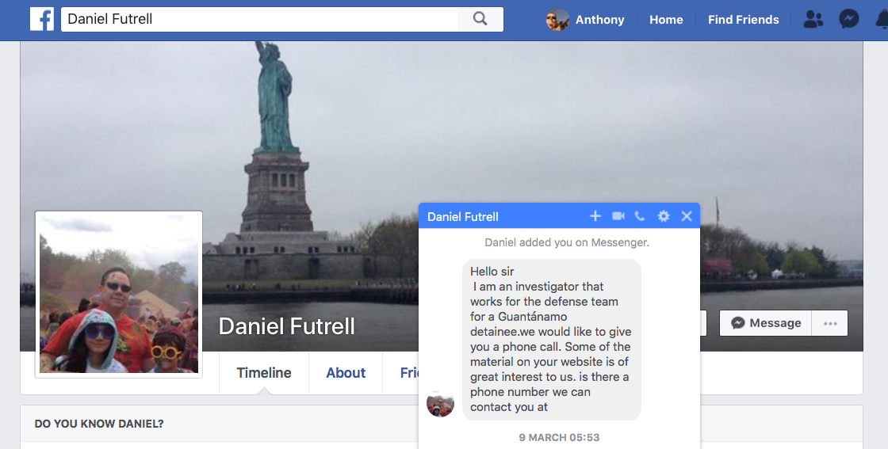888x449 pixels.
Task: Click the search field containing Daniel Futrell
Action: tap(259, 19)
